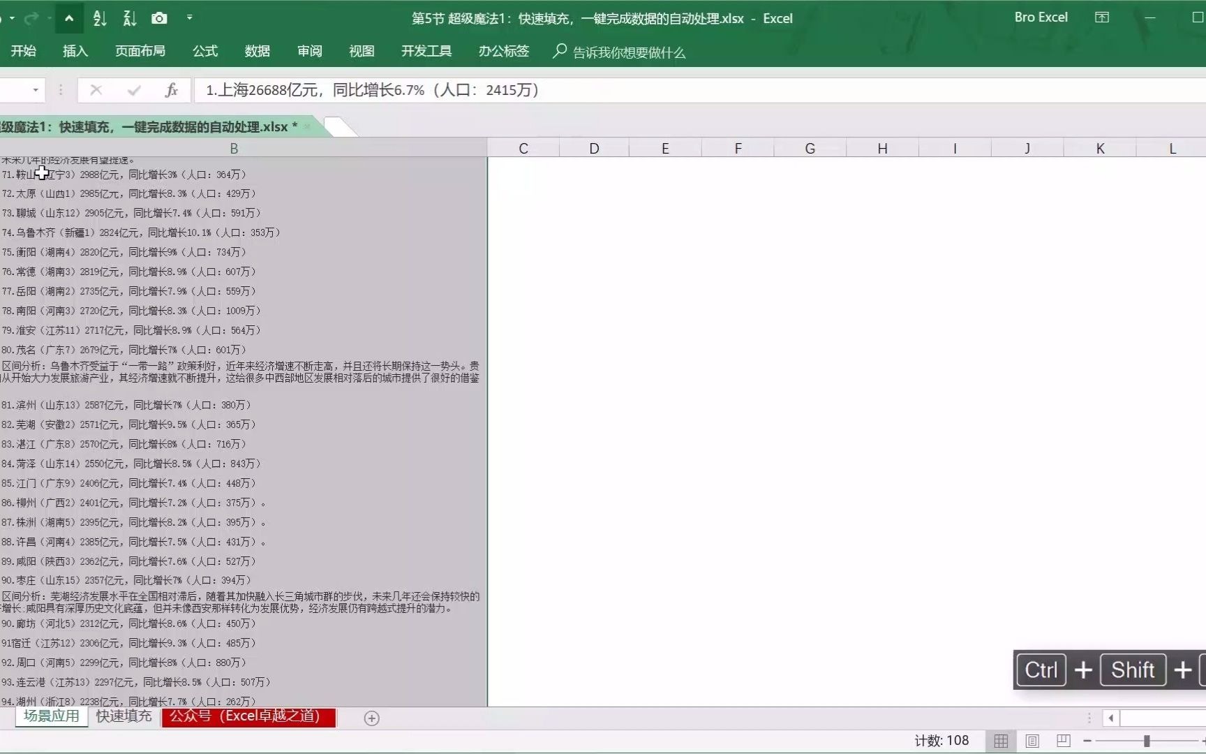
Task: Click the row '78.南阳（河南3）'
Action: pos(243,311)
